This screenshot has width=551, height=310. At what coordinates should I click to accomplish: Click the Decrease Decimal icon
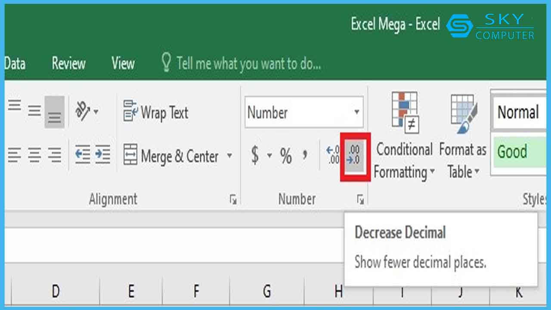click(355, 155)
